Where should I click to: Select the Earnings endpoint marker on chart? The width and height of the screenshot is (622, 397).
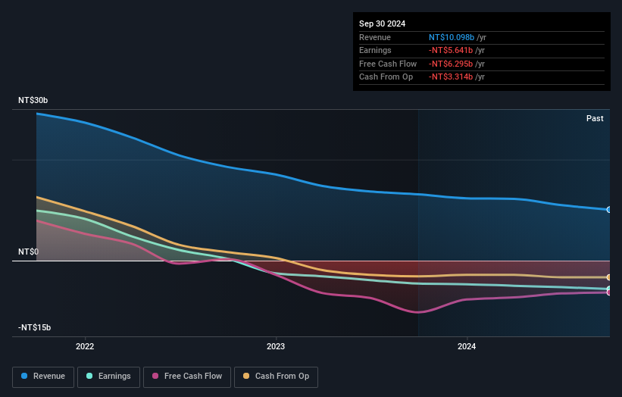coord(609,289)
